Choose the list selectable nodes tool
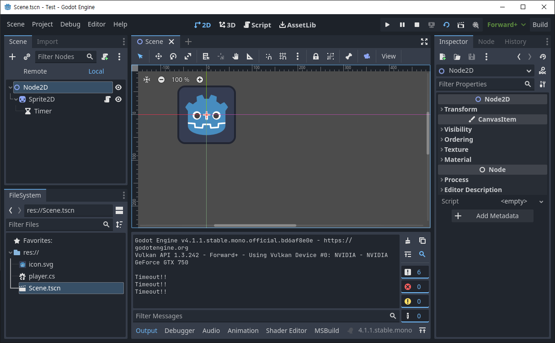 (206, 56)
